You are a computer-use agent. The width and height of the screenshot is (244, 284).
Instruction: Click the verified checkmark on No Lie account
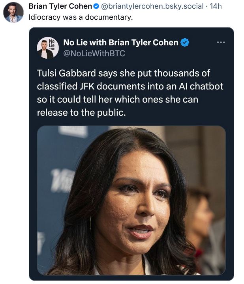pos(185,43)
